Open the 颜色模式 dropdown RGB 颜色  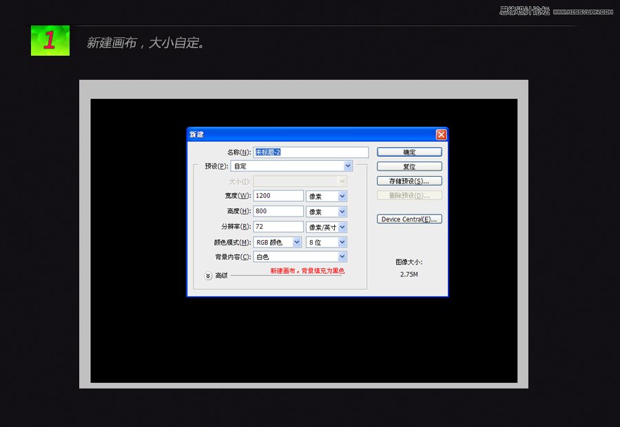click(277, 242)
